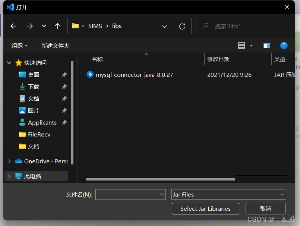Image resolution: width=300 pixels, height=226 pixels.
Task: Open pinned 文档 with document icon
Action: pyautogui.click(x=34, y=98)
